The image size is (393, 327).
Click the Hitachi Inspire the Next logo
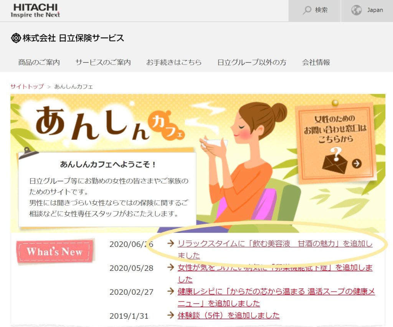pyautogui.click(x=35, y=11)
